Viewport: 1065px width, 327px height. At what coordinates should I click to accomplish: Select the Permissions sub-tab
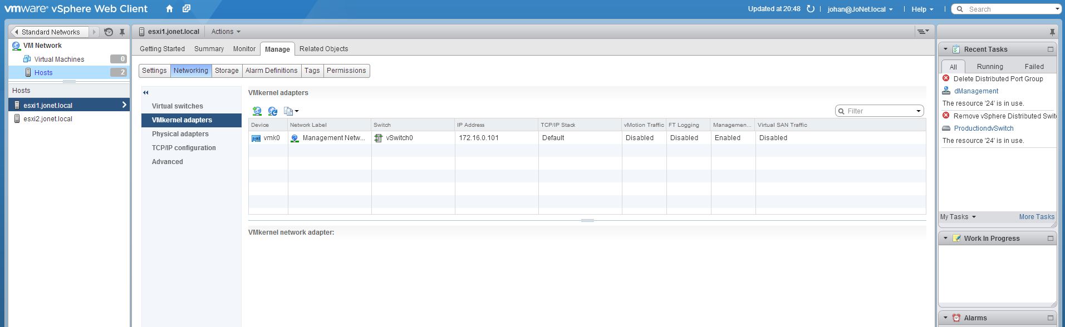pos(346,71)
